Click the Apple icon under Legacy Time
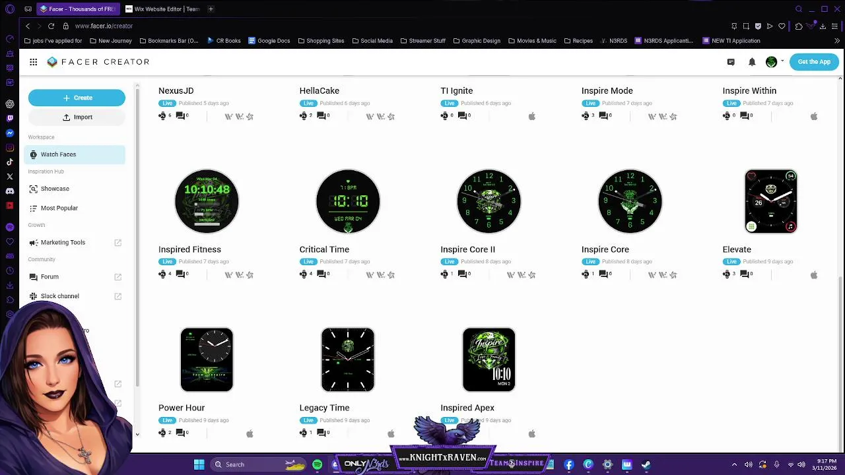Viewport: 845px width, 475px height. pos(391,433)
